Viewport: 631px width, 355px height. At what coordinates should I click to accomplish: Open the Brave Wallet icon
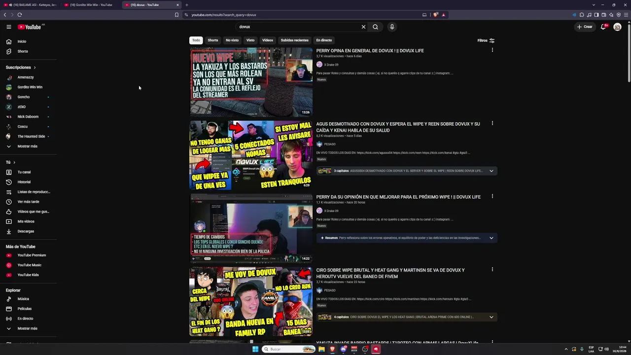point(604,15)
